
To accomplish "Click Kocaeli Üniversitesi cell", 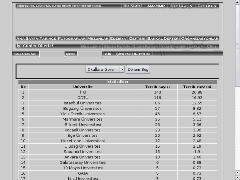I will click(x=83, y=130).
